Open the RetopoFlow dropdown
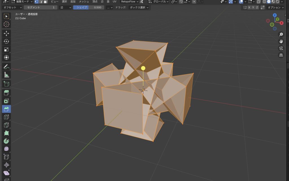The image size is (289, 181). 130,2
